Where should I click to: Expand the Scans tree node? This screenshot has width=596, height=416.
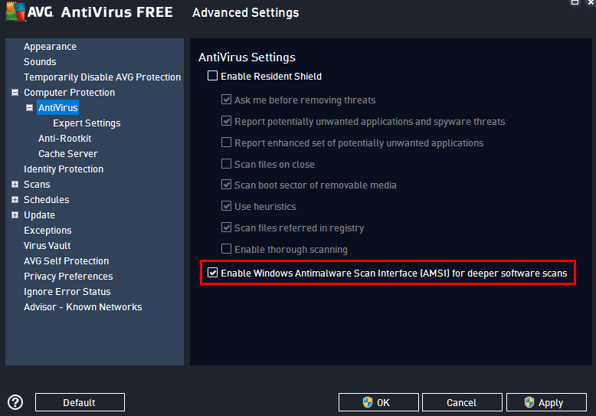pyautogui.click(x=15, y=185)
